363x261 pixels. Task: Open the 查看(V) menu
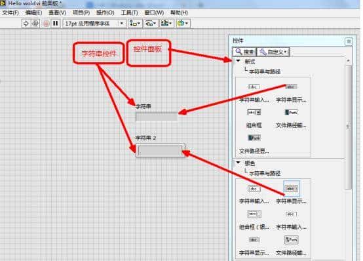[x=57, y=12]
